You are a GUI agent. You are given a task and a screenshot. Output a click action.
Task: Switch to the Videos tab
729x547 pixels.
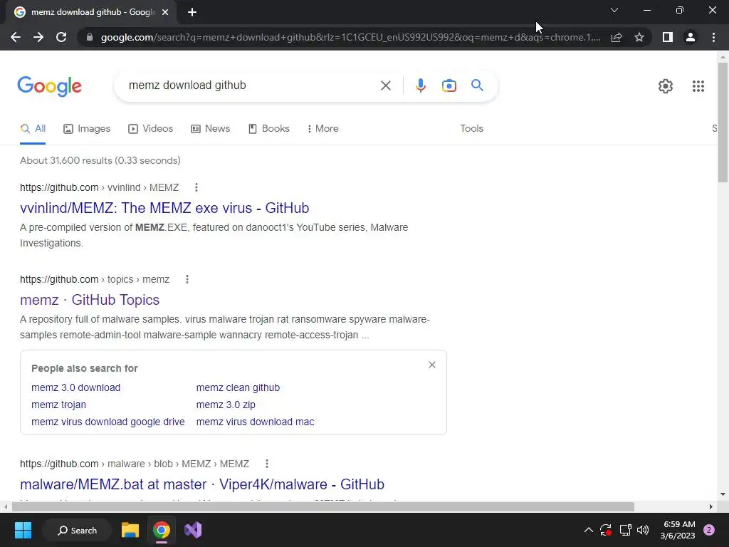click(x=151, y=129)
